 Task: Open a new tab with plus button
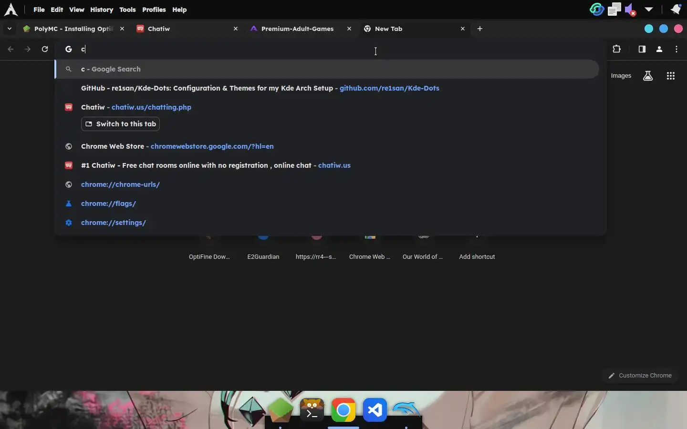coord(480,29)
